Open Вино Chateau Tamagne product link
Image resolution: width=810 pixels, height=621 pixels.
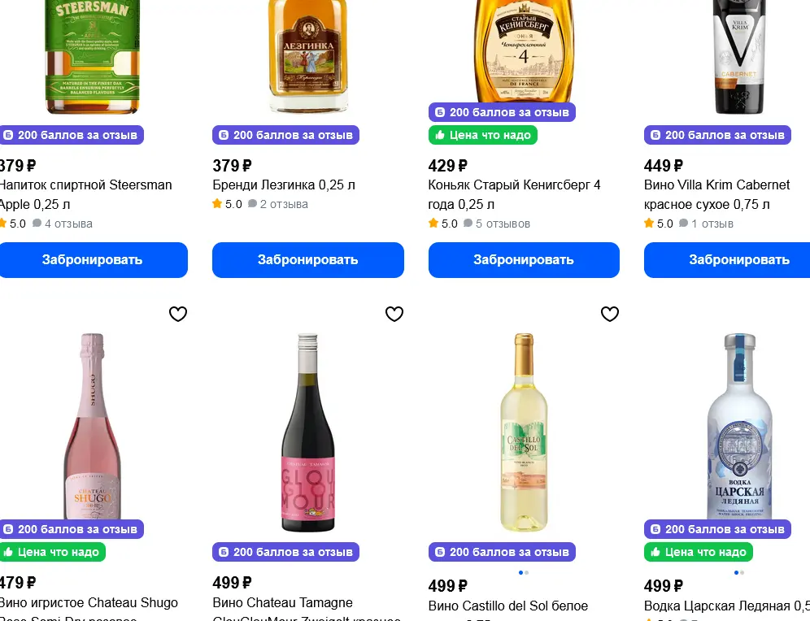283,603
